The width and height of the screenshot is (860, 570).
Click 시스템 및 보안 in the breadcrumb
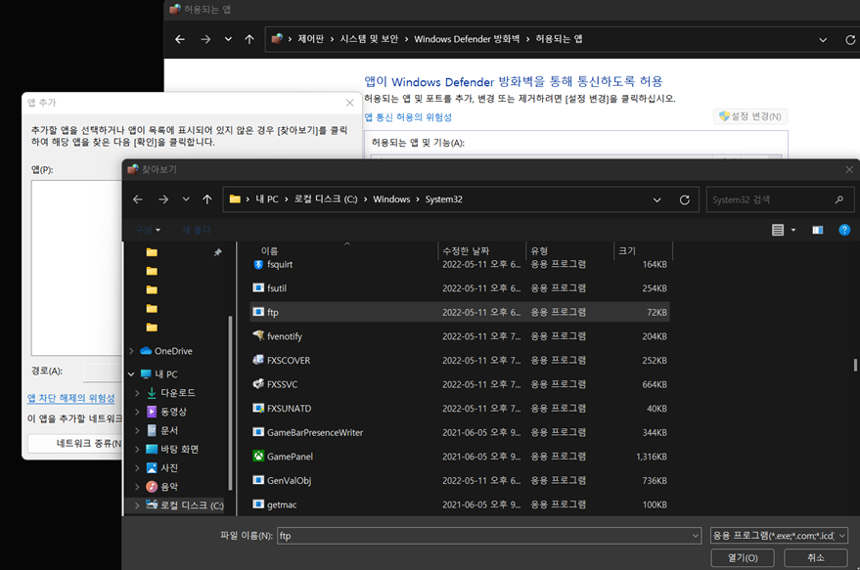coord(369,39)
